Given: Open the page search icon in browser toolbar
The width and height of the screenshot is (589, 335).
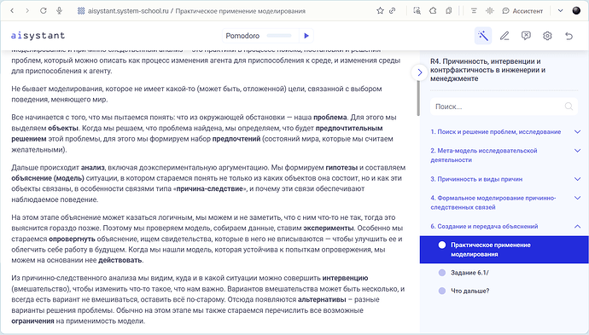Looking at the screenshot, I should click(x=417, y=11).
